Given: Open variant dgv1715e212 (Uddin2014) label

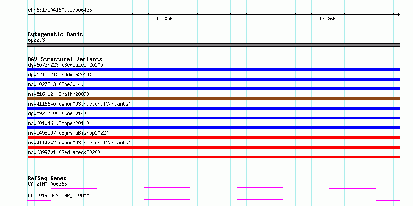Looking at the screenshot, I should click(x=60, y=75).
